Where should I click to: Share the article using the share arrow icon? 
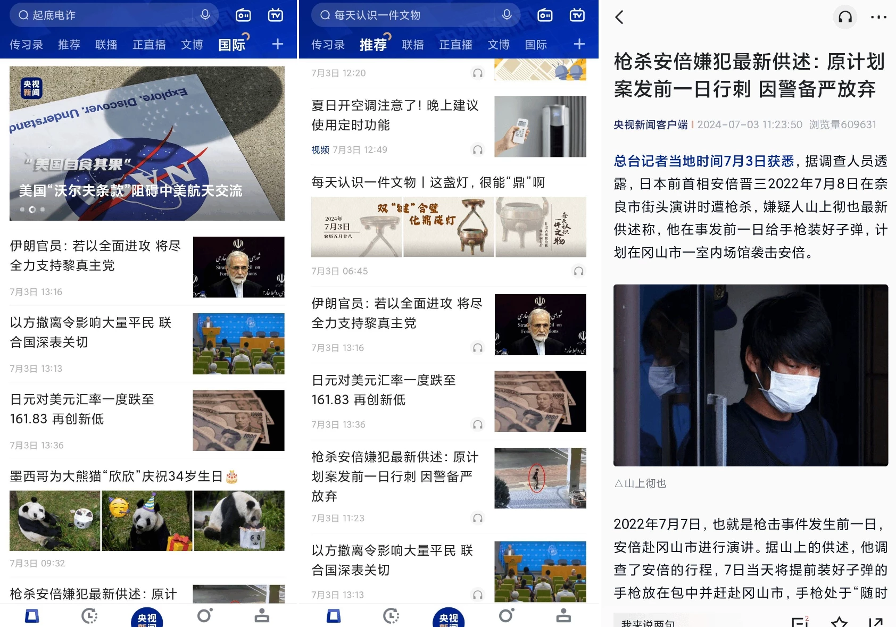pos(876,622)
